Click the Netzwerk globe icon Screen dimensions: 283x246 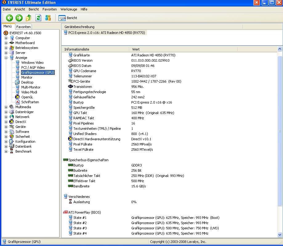pyautogui.click(x=12, y=117)
